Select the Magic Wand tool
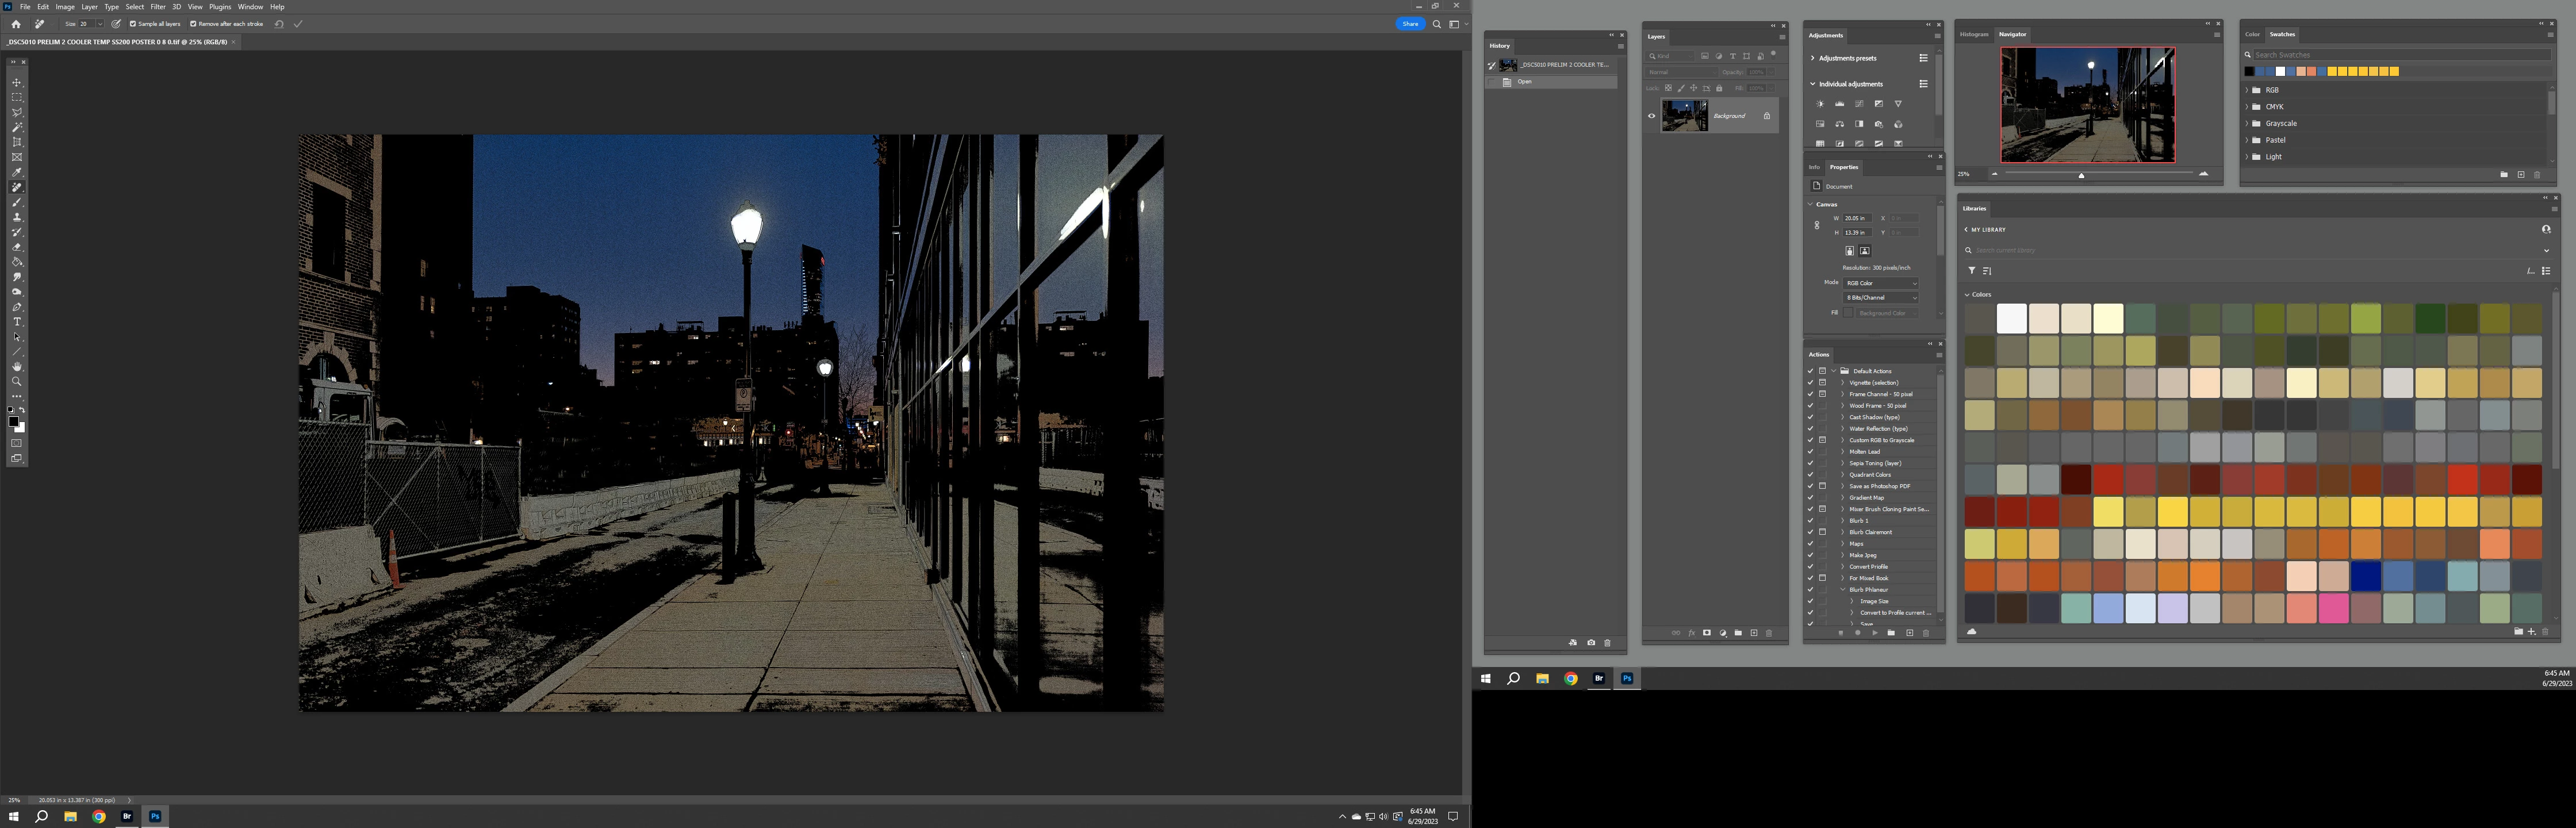The height and width of the screenshot is (828, 2576). click(x=17, y=127)
